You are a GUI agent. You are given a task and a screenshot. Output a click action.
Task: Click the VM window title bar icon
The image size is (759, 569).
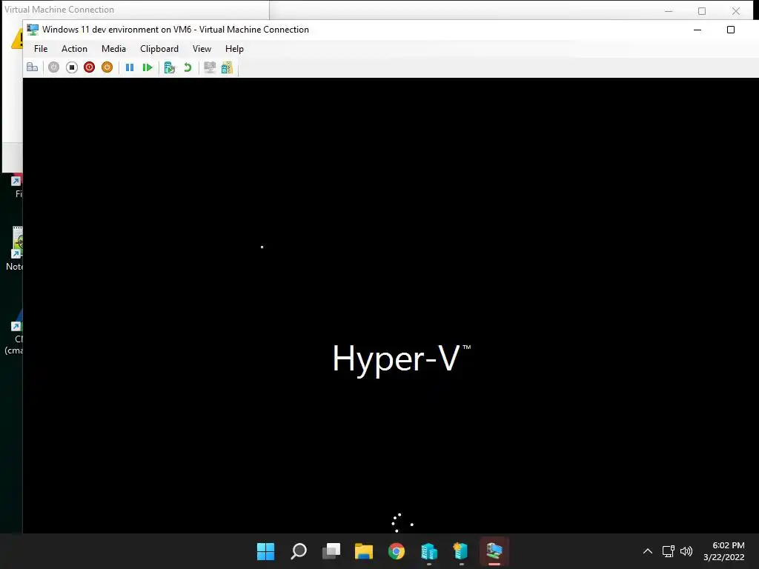(33, 30)
